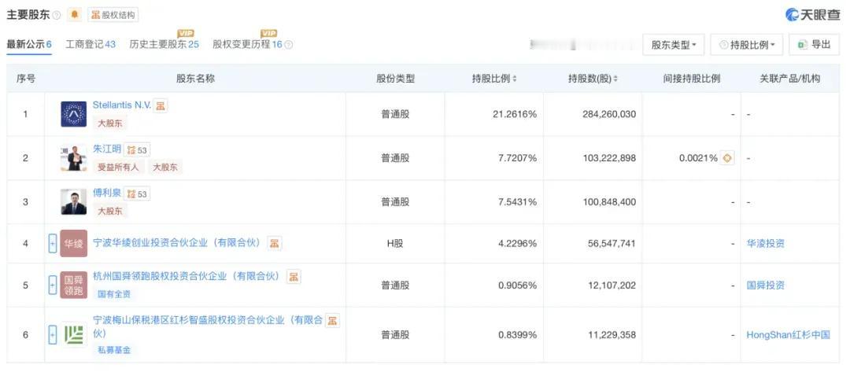The width and height of the screenshot is (850, 372).
Task: Open the 杭州国舜领跑股权投资合伙企业 link
Action: point(187,277)
